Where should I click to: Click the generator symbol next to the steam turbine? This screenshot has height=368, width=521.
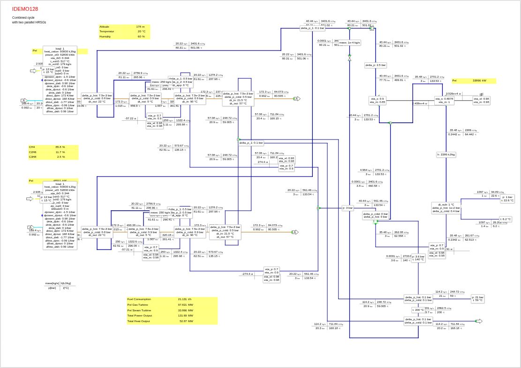[481, 94]
